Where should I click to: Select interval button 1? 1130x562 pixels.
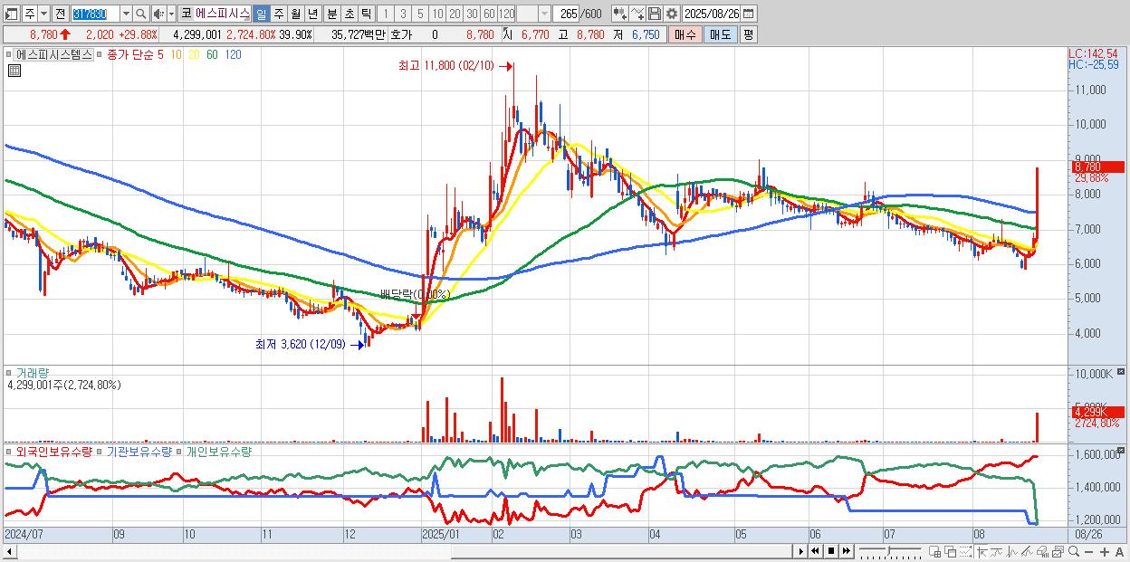385,14
